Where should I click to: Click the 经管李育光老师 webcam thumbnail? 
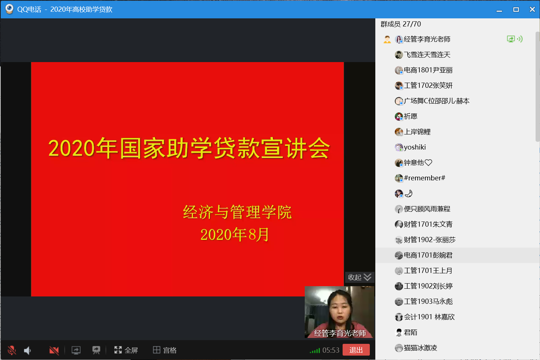coord(339,312)
